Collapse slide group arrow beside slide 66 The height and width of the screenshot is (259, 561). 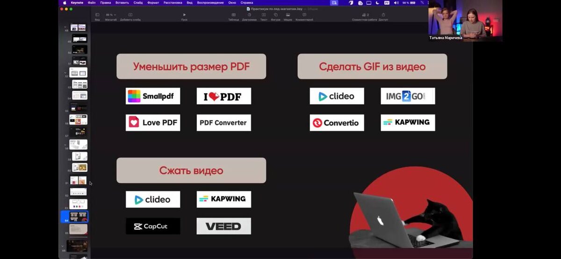(x=63, y=245)
